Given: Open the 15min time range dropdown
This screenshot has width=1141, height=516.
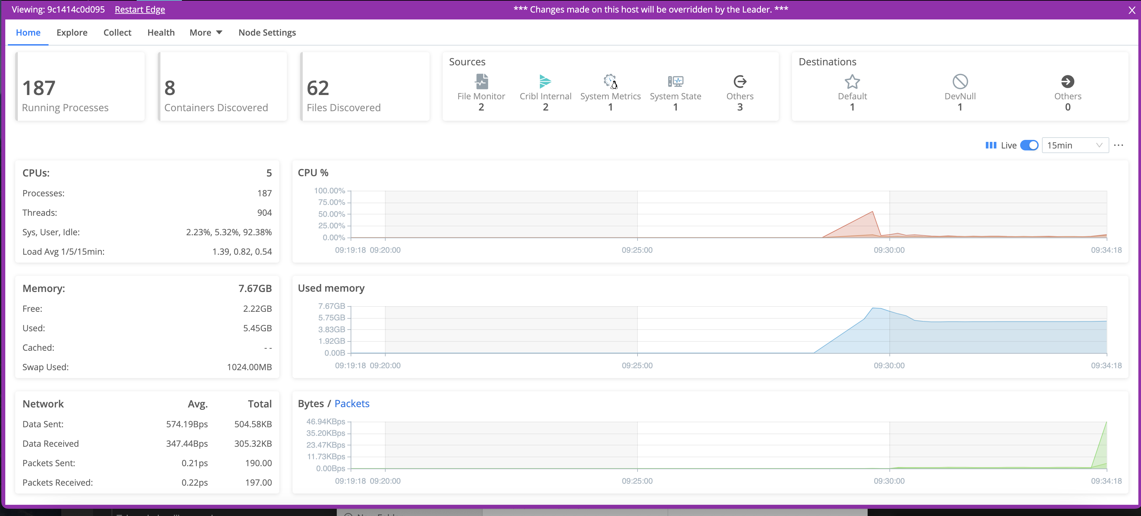Looking at the screenshot, I should click(x=1075, y=145).
